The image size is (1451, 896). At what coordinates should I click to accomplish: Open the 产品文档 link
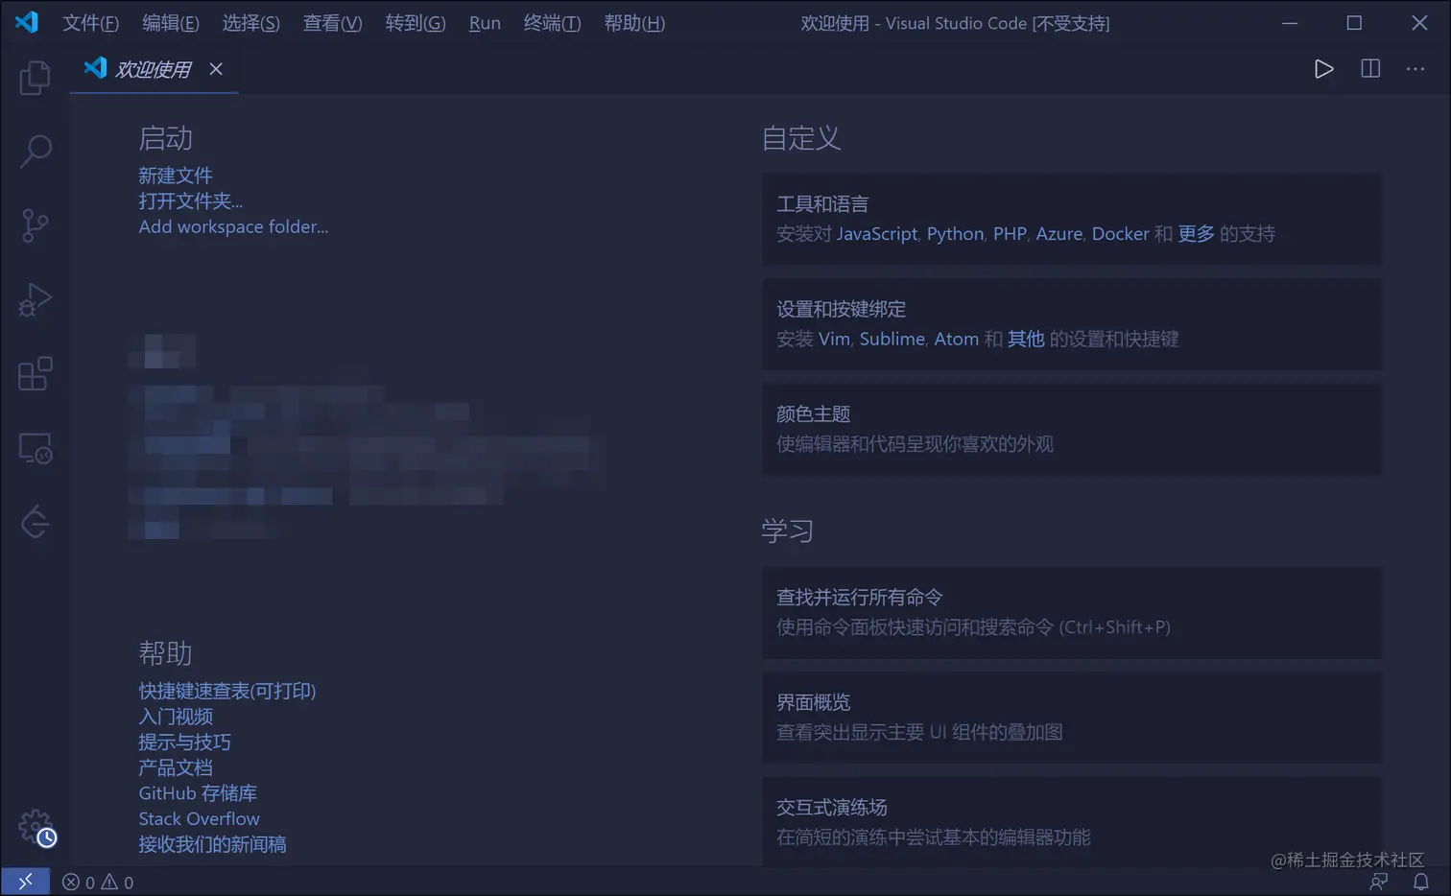coord(176,767)
